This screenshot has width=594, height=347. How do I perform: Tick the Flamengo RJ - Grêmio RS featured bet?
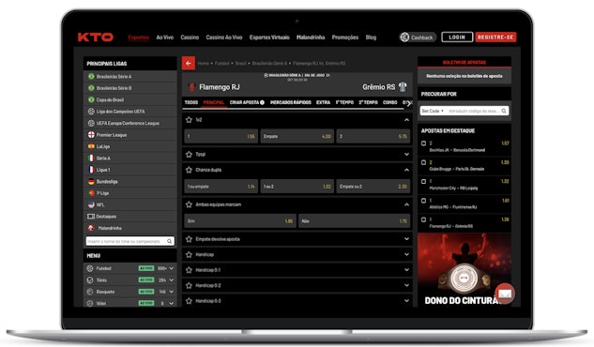[423, 219]
